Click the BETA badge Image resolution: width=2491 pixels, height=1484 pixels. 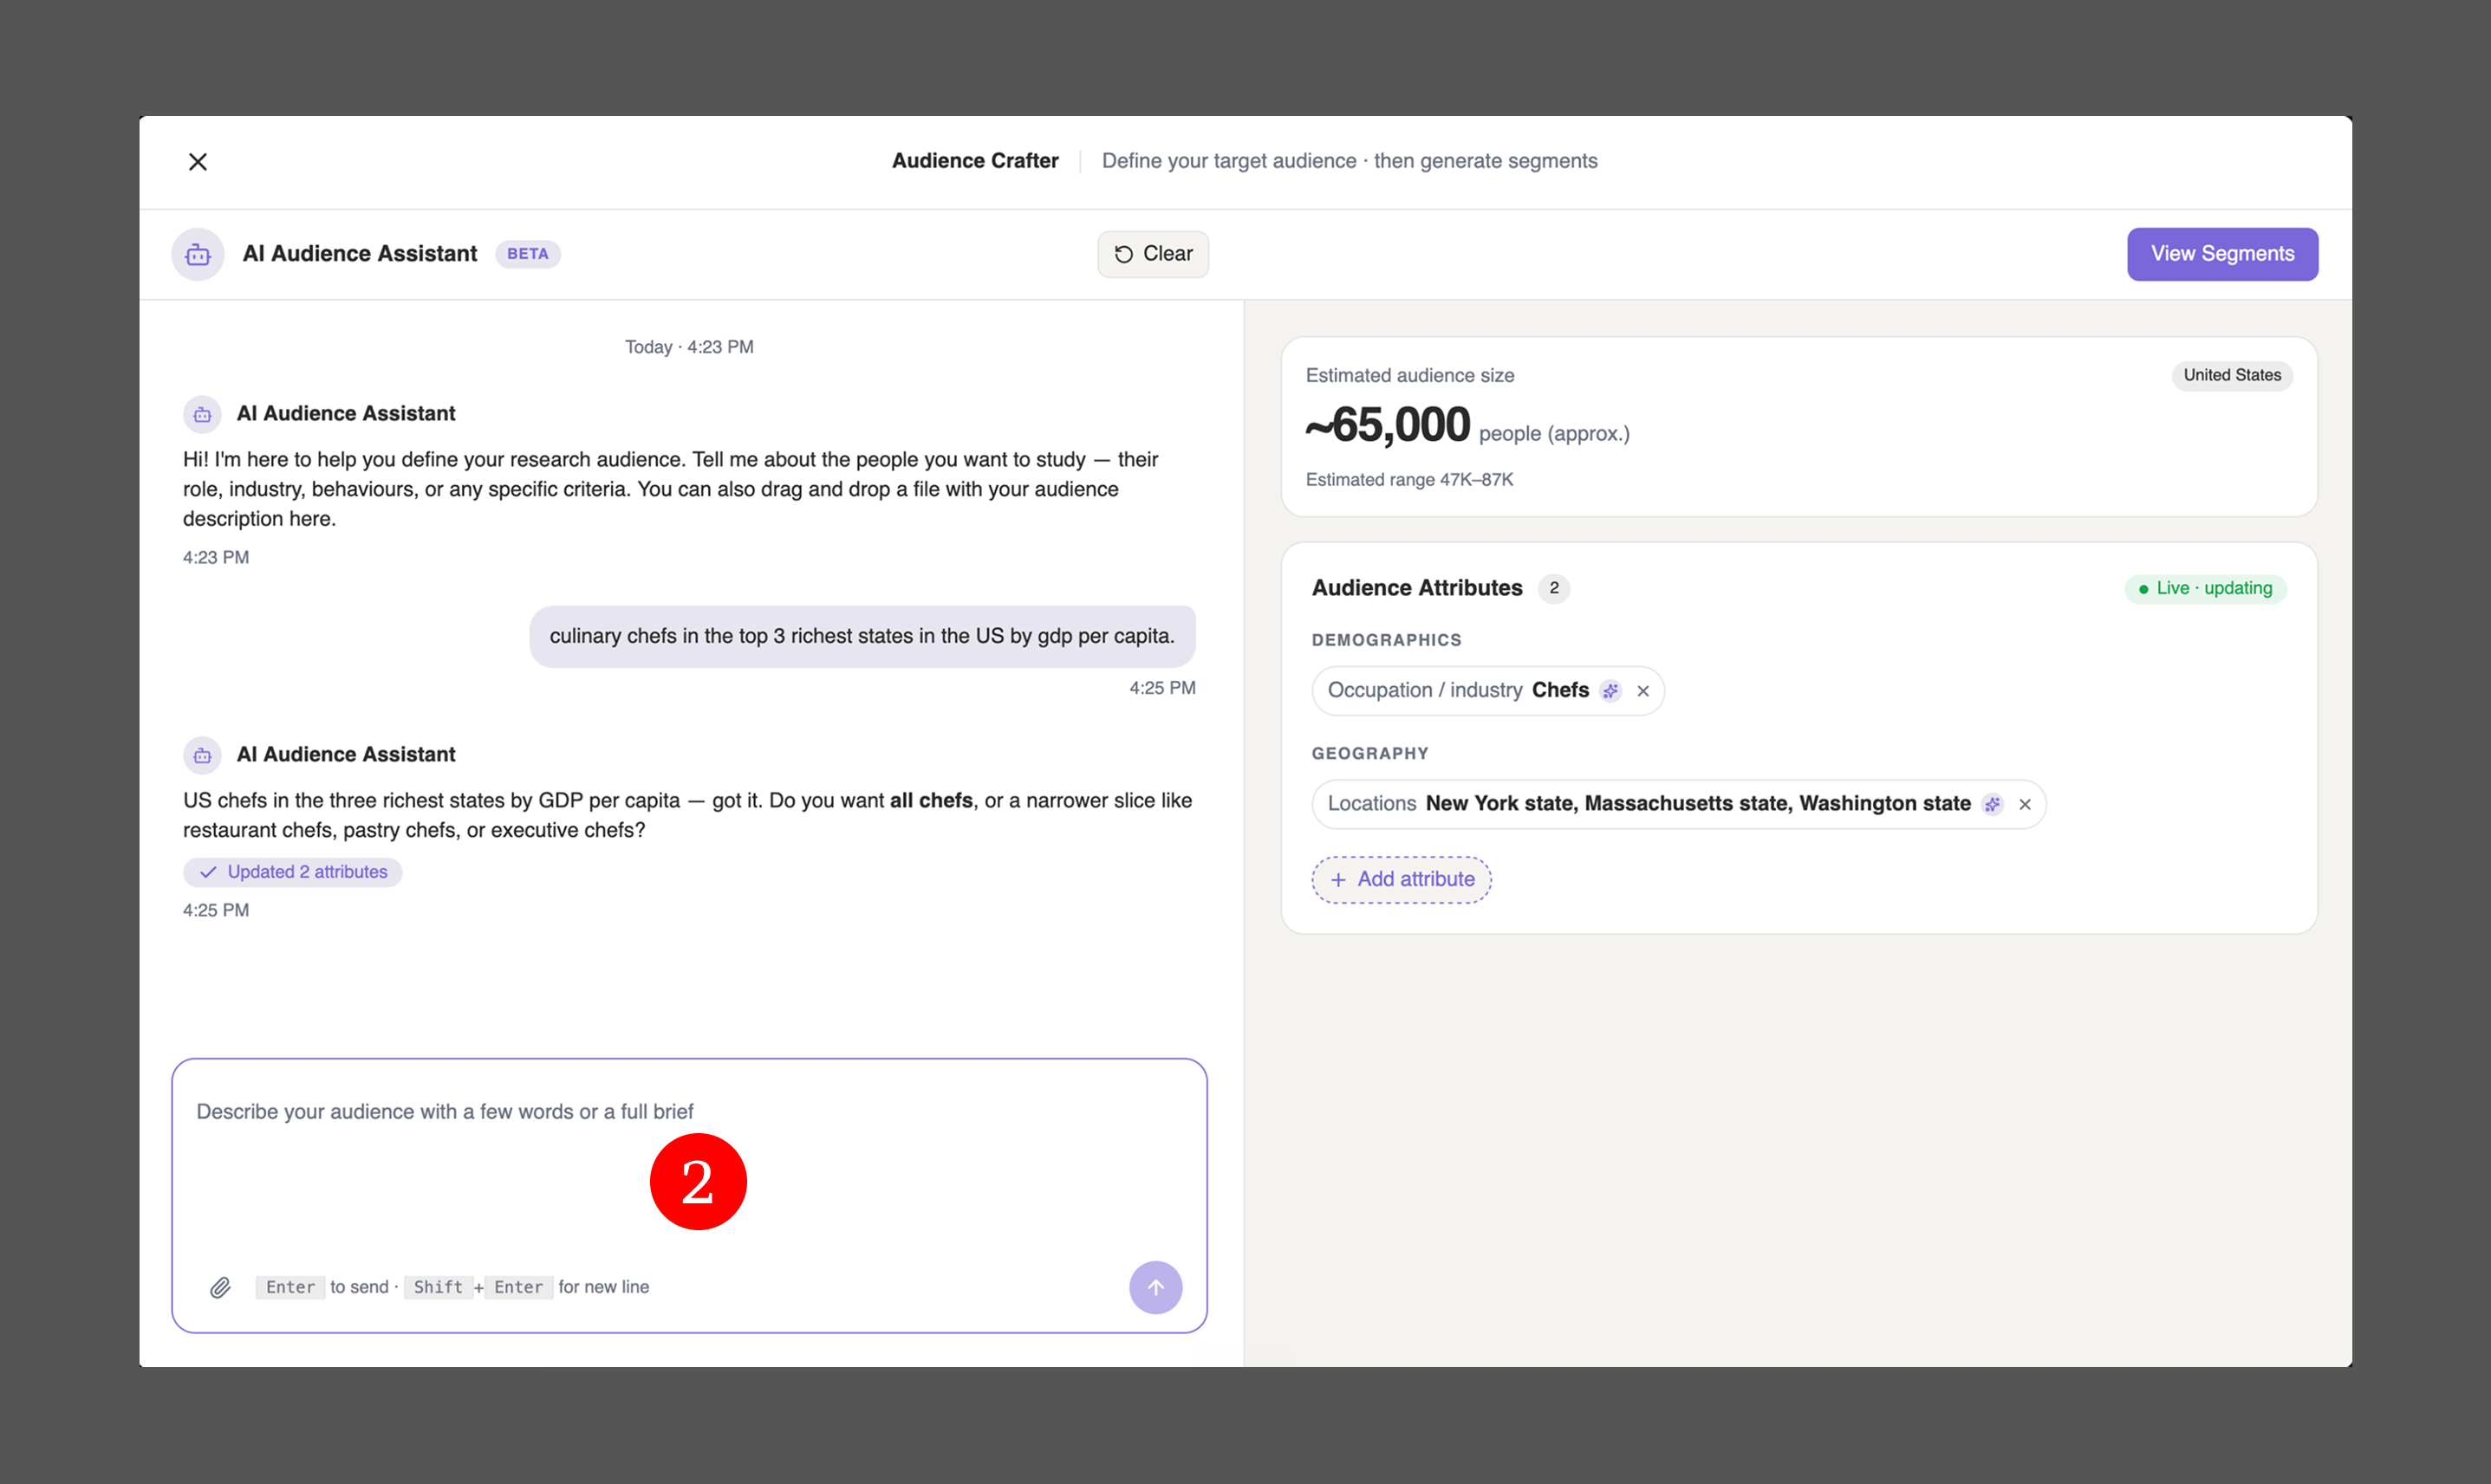click(527, 254)
